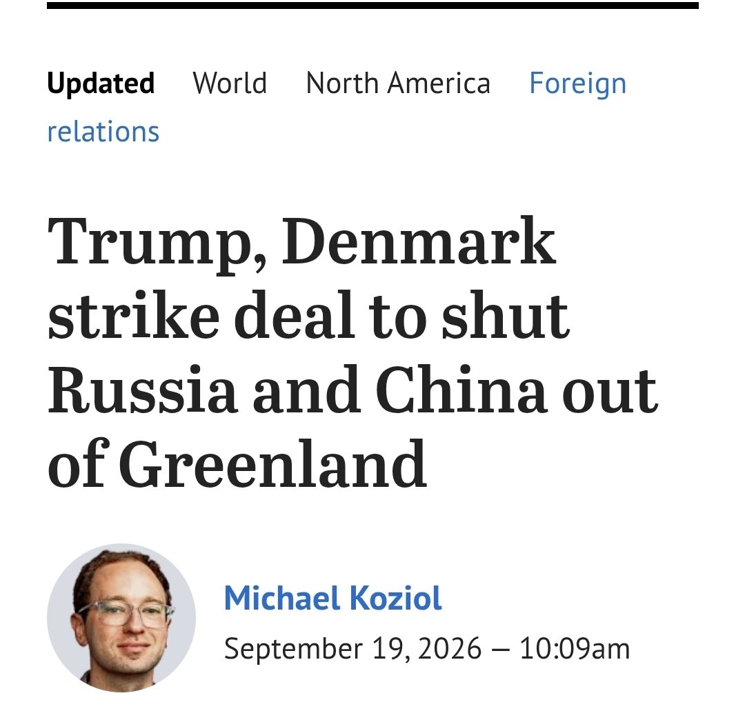745x711 pixels.
Task: Select the article headline text
Action: tap(352, 352)
